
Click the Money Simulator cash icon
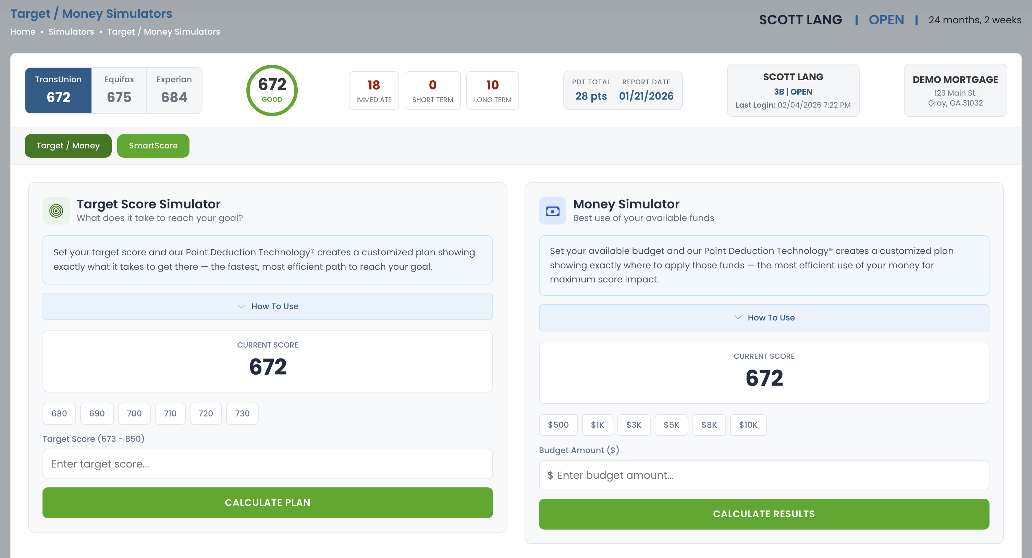(552, 210)
